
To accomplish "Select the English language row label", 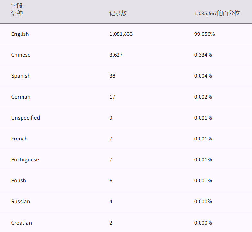I will 20,34.
